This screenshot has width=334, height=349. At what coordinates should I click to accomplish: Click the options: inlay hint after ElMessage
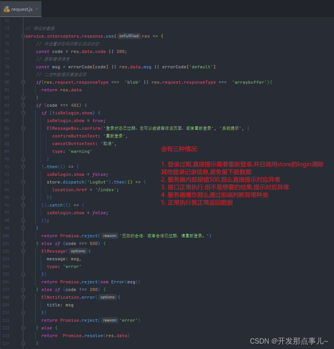click(78, 251)
